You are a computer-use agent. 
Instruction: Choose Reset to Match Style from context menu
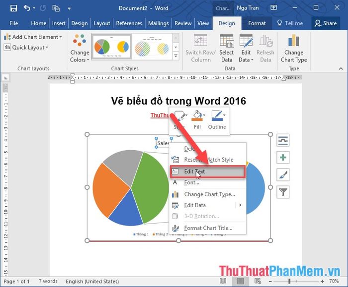point(208,160)
